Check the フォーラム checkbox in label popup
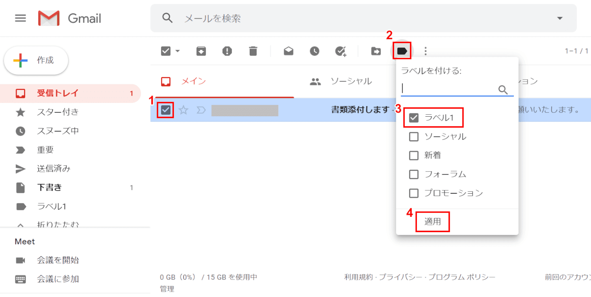 414,174
